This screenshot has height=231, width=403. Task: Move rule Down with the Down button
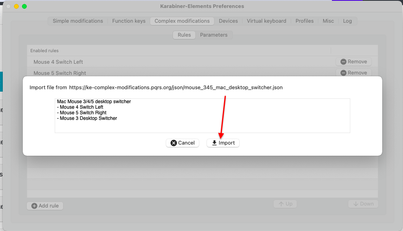pos(363,204)
